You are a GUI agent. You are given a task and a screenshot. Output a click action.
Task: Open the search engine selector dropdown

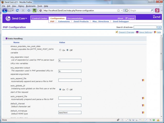(x=128, y=11)
